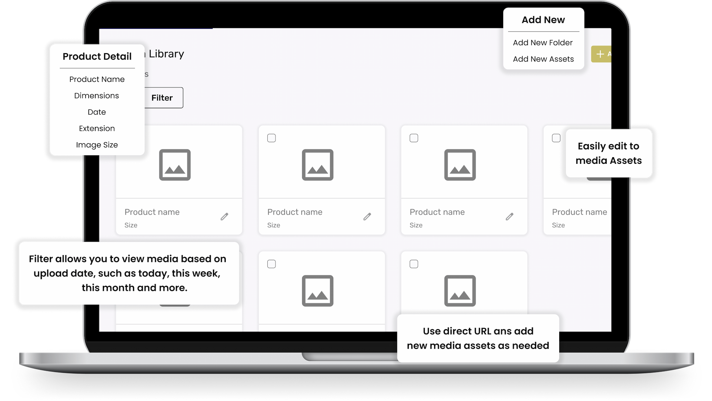Tick checkbox on second top-row card

pos(271,138)
